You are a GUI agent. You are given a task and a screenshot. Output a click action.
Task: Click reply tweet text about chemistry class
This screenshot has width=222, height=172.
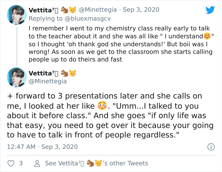click(121, 44)
